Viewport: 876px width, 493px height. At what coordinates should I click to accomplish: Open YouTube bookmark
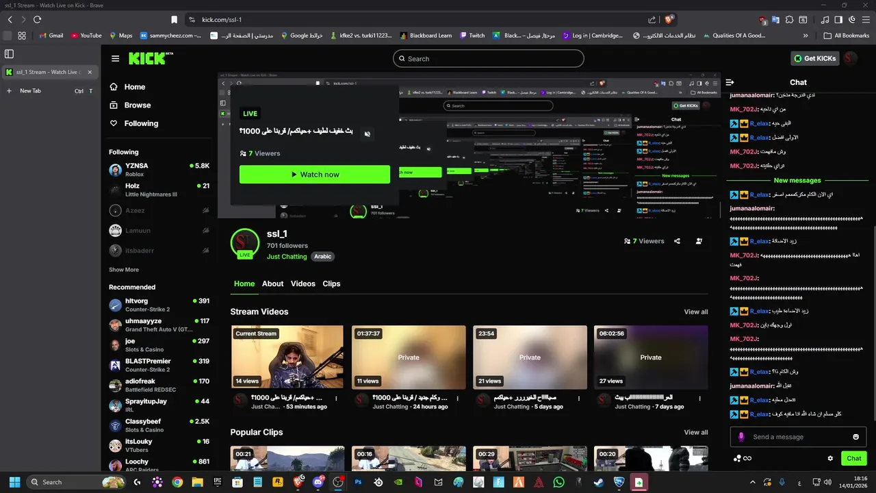[x=86, y=36]
